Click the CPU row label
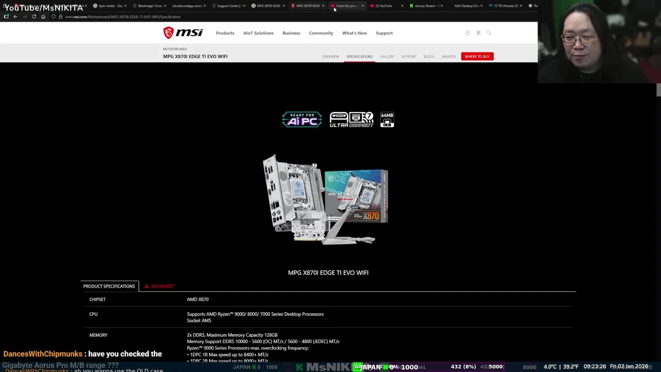The height and width of the screenshot is (372, 661). [x=93, y=314]
